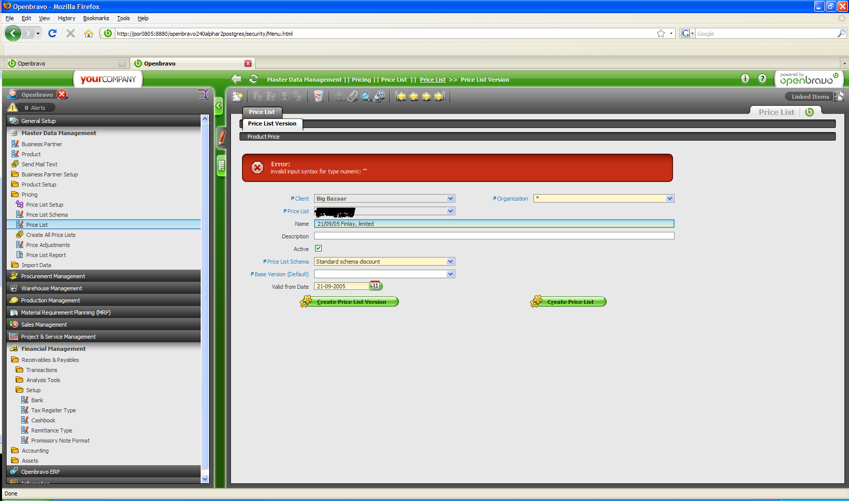This screenshot has width=849, height=501.
Task: Click the Name input field
Action: [494, 224]
